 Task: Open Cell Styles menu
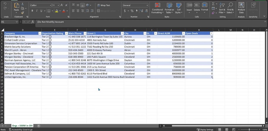[x=178, y=8]
